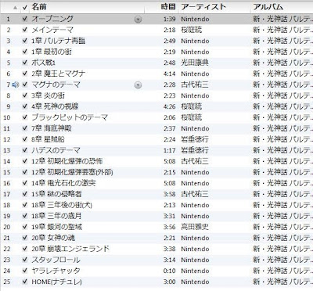Toggle checkbox for ブラックピットのテーマ
Screen dimensions: 313x291
pyautogui.click(x=25, y=117)
